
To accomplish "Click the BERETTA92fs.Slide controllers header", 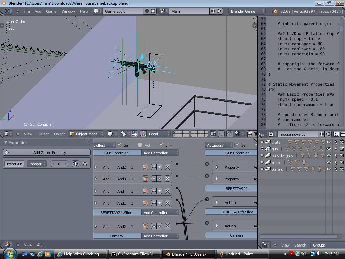I will tap(117, 212).
